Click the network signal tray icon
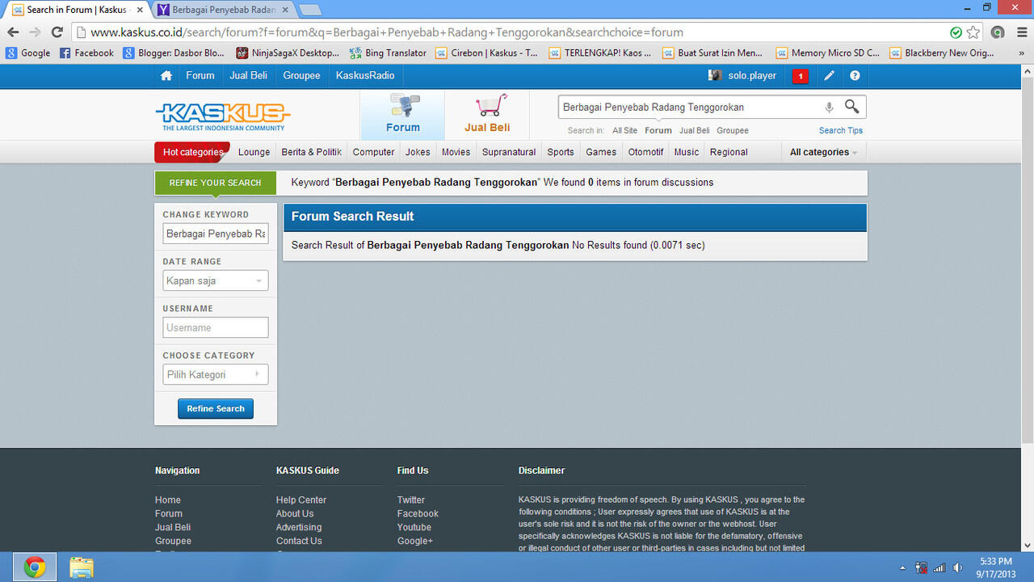1034x582 pixels. click(939, 567)
